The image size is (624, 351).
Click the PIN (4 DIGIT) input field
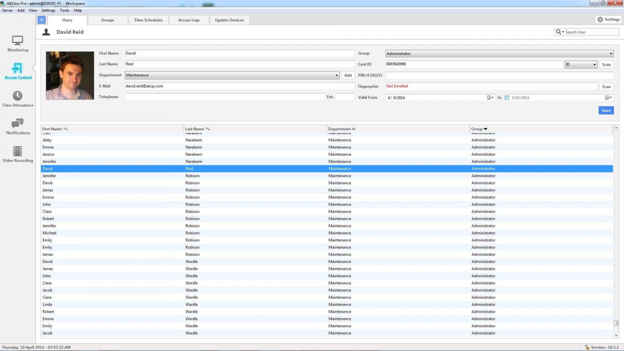(499, 75)
